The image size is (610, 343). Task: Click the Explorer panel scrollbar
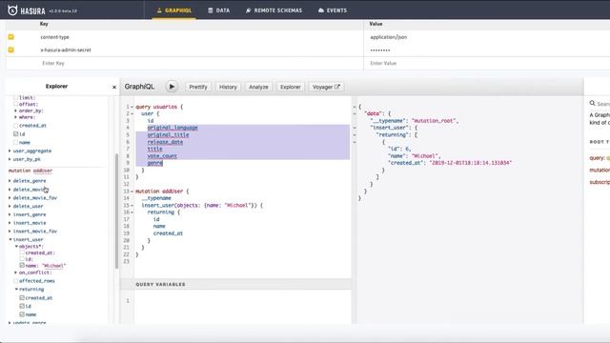click(x=116, y=212)
